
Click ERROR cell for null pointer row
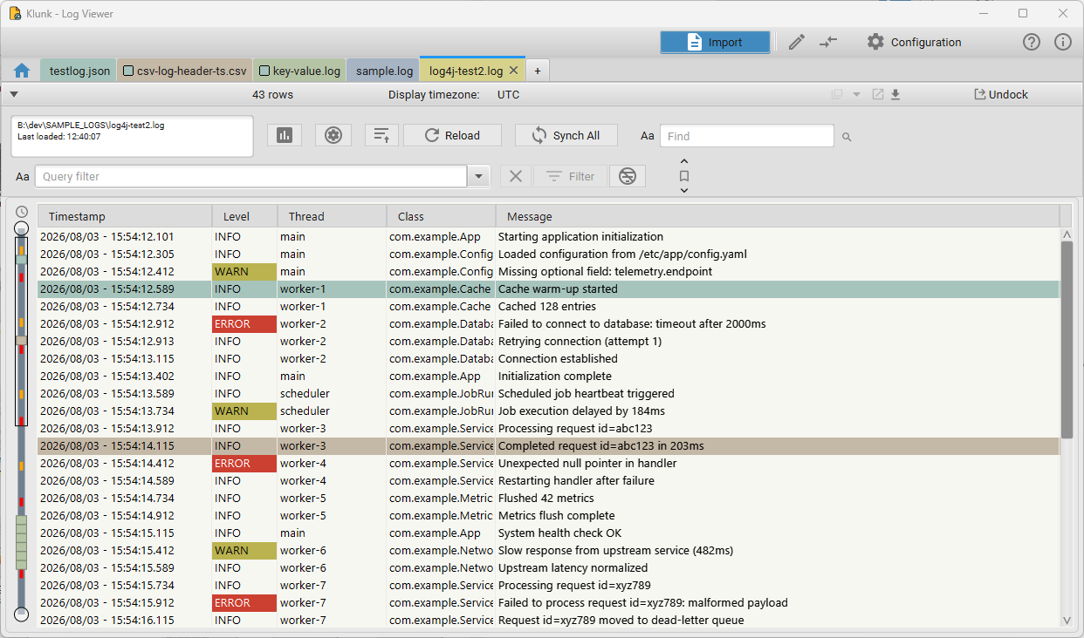click(x=244, y=463)
